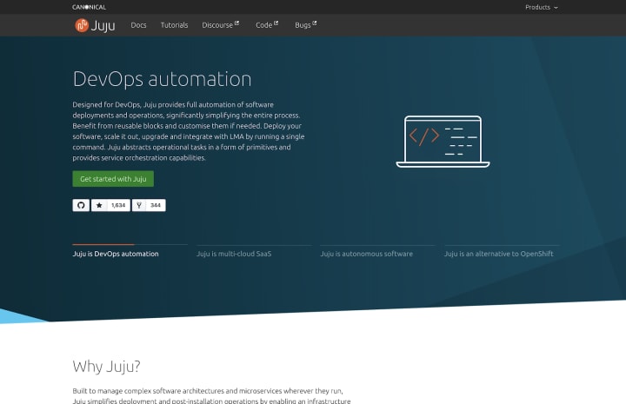This screenshot has width=626, height=404.
Task: Click the Juju orange logo icon
Action: pos(82,25)
